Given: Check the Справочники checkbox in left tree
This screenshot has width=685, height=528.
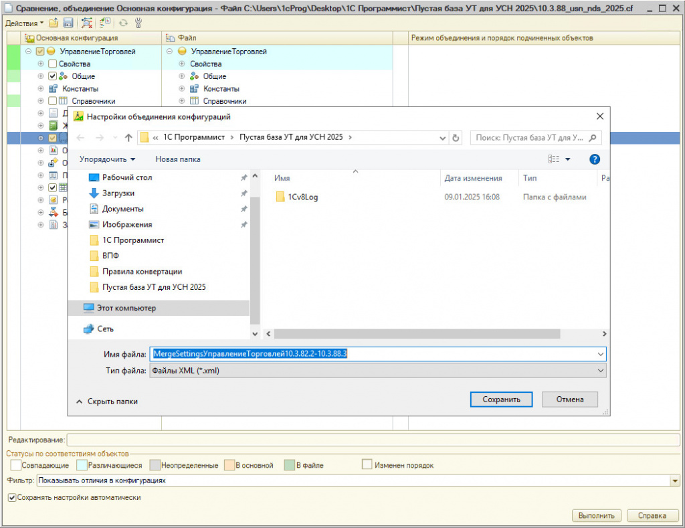Looking at the screenshot, I should click(52, 101).
